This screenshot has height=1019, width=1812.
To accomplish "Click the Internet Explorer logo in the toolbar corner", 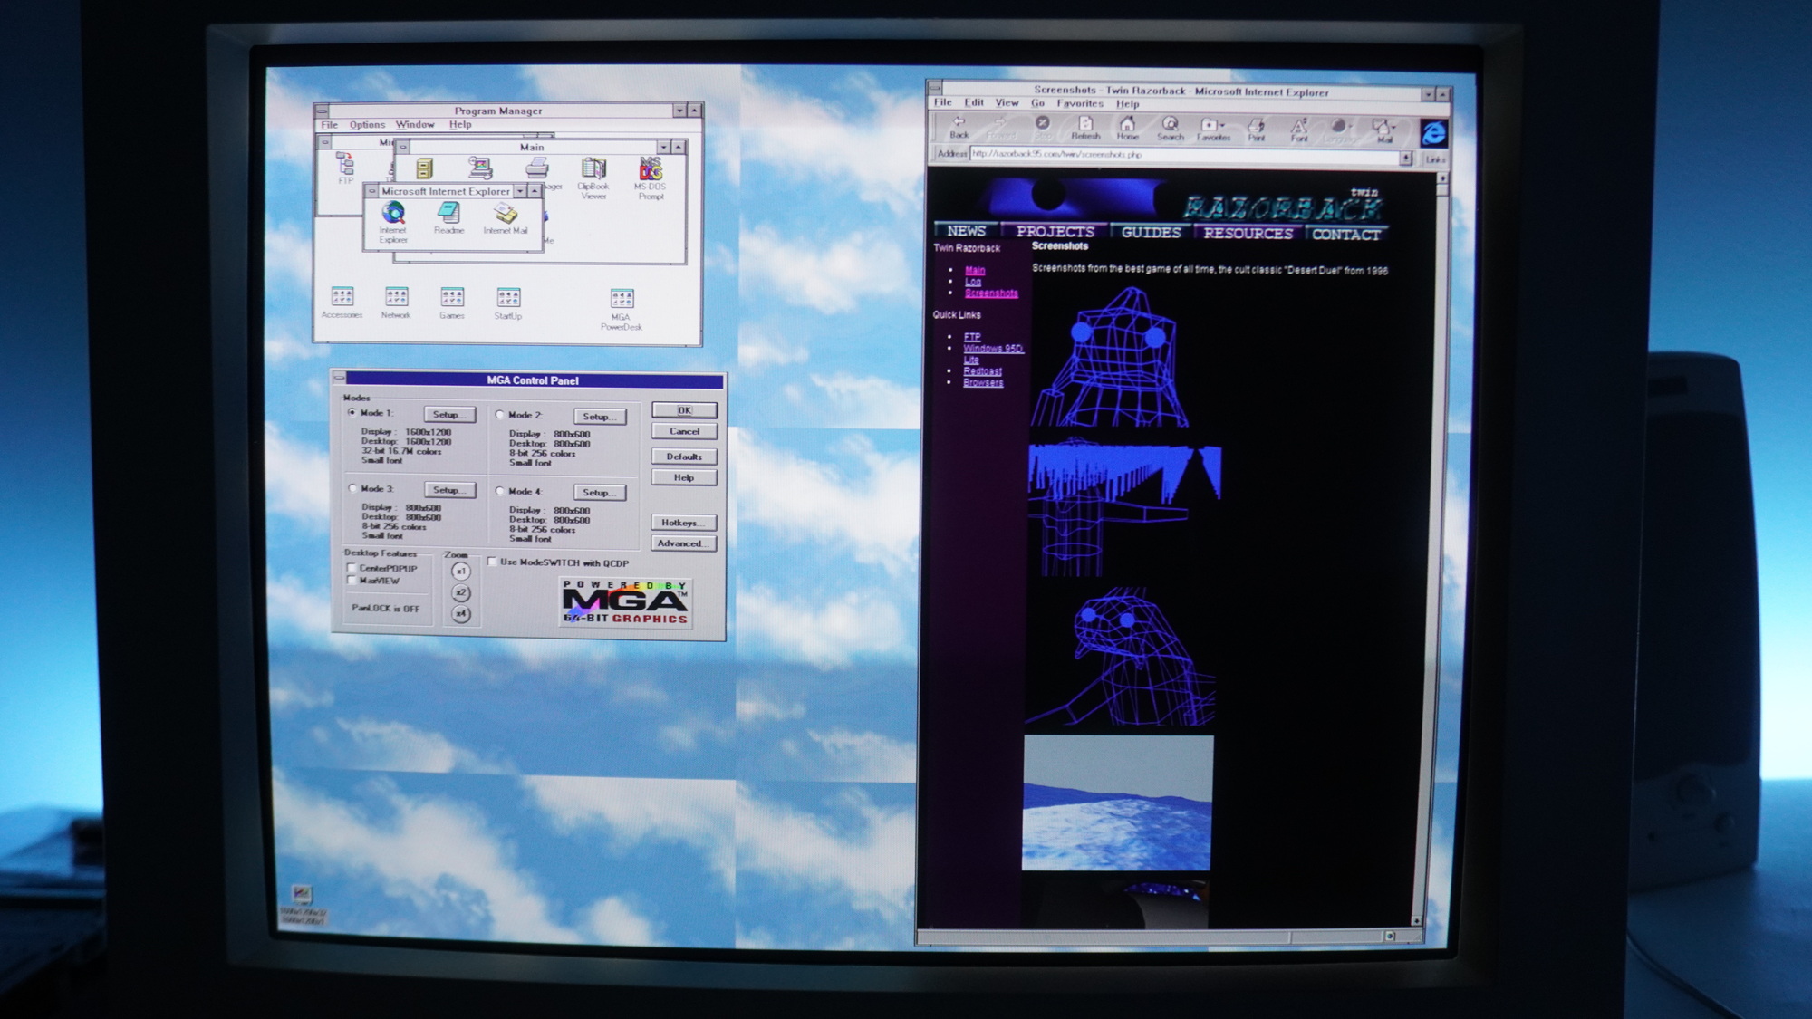I will [x=1433, y=133].
